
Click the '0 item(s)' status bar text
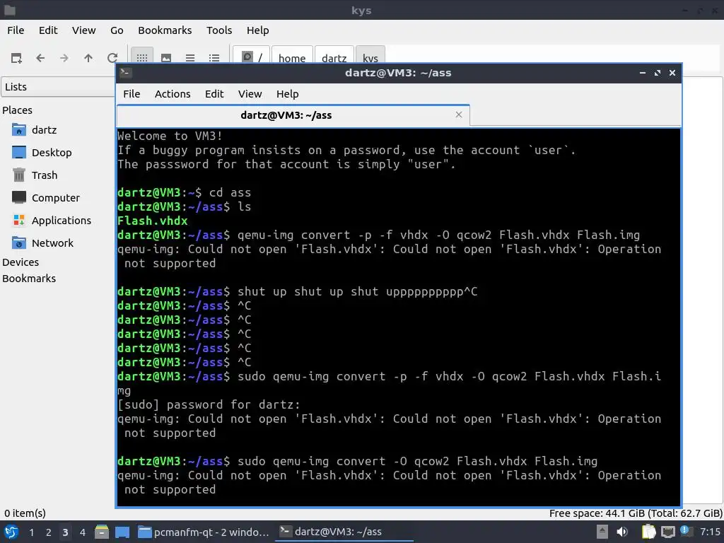pyautogui.click(x=25, y=513)
